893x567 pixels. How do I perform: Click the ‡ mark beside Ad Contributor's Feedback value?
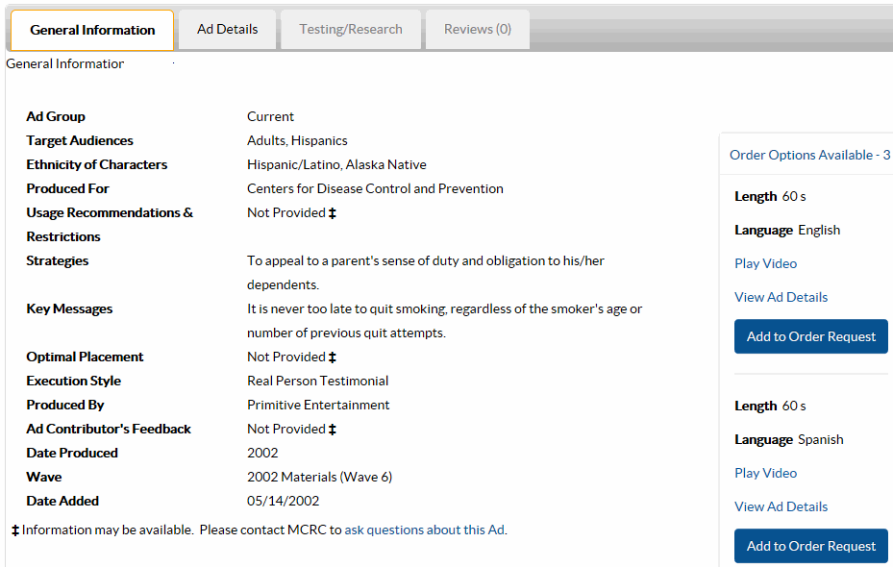[333, 430]
